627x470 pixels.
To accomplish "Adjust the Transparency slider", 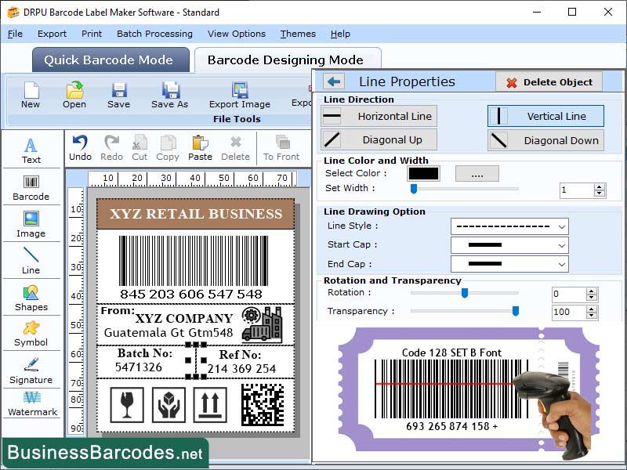I will click(x=515, y=311).
